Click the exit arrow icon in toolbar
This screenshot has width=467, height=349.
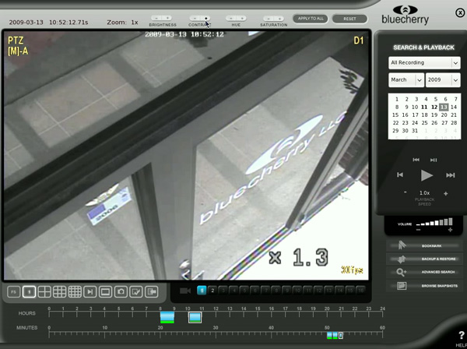[151, 292]
